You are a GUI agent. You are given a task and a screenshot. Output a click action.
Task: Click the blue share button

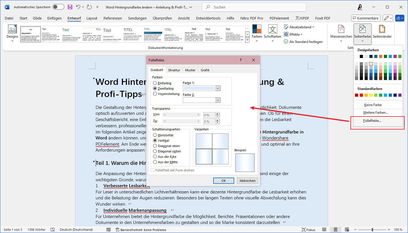point(399,18)
